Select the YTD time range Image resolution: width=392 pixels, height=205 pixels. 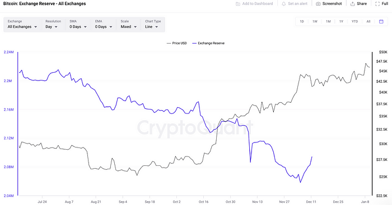click(x=354, y=21)
